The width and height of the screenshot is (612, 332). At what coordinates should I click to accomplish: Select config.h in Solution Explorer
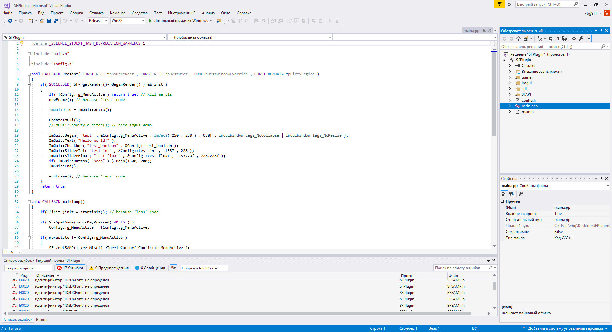(528, 100)
